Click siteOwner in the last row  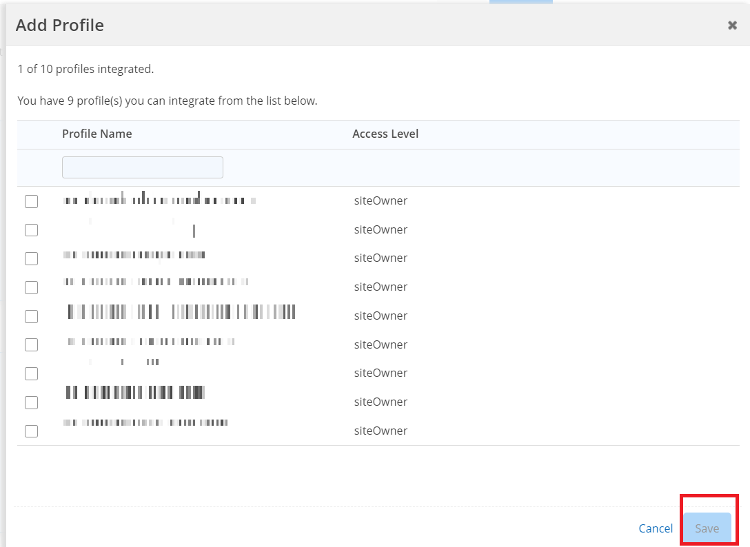pyautogui.click(x=381, y=431)
